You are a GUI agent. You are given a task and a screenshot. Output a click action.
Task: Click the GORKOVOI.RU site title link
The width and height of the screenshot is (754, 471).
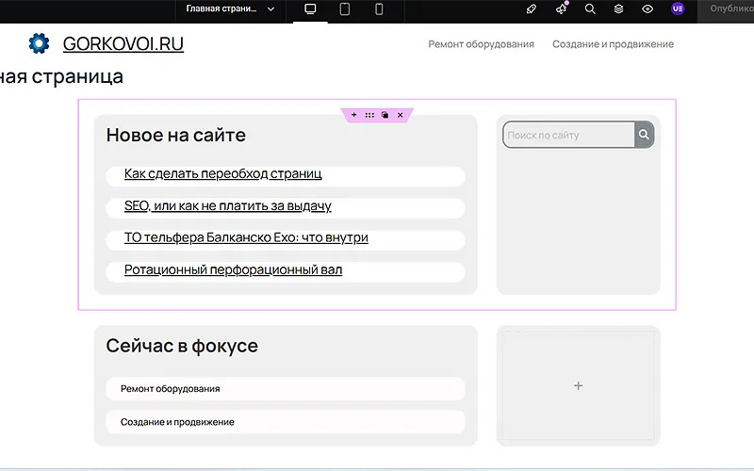pos(123,43)
